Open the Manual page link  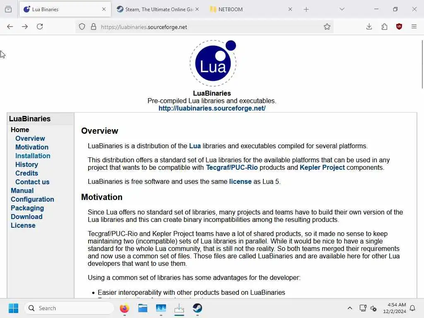[22, 190]
